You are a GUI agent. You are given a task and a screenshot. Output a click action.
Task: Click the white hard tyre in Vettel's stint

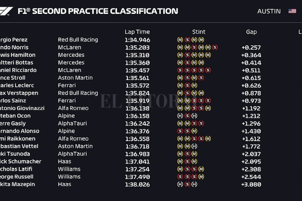tap(194, 146)
